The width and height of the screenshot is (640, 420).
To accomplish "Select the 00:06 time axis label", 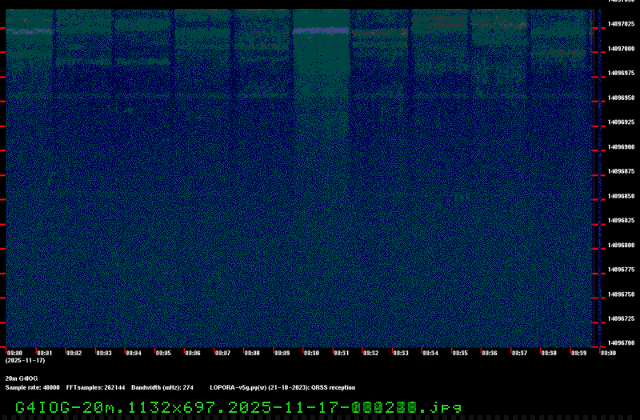I will [193, 353].
